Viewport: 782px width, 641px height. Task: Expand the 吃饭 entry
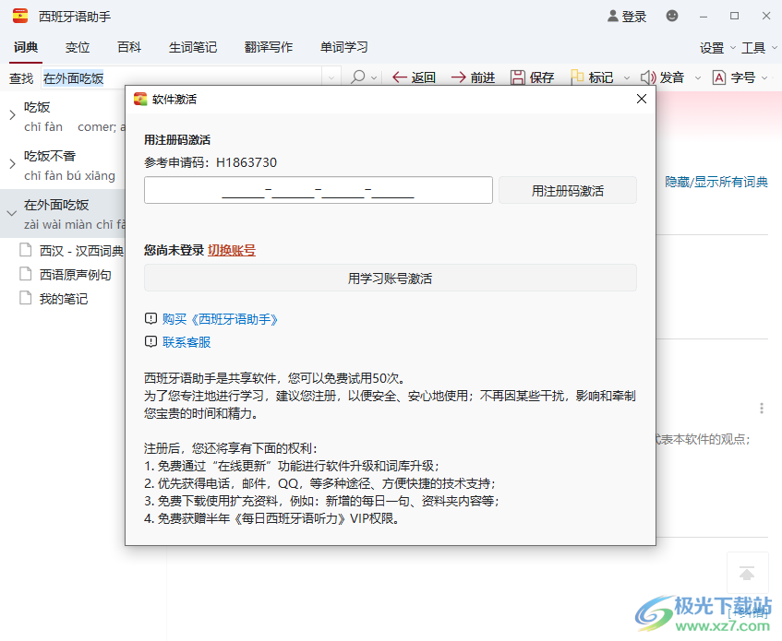coord(13,115)
